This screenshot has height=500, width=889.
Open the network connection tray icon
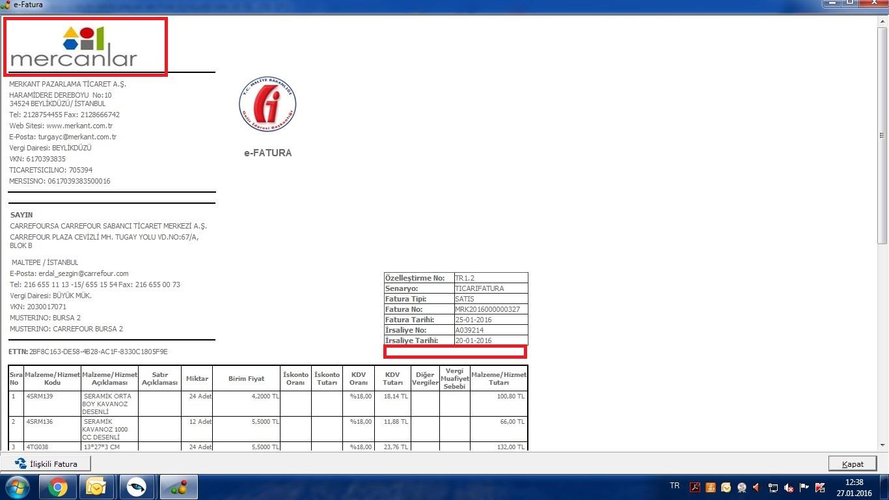point(773,487)
